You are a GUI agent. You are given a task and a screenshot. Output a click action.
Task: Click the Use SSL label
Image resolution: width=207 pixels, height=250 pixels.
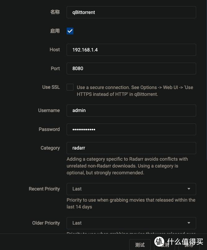51,87
